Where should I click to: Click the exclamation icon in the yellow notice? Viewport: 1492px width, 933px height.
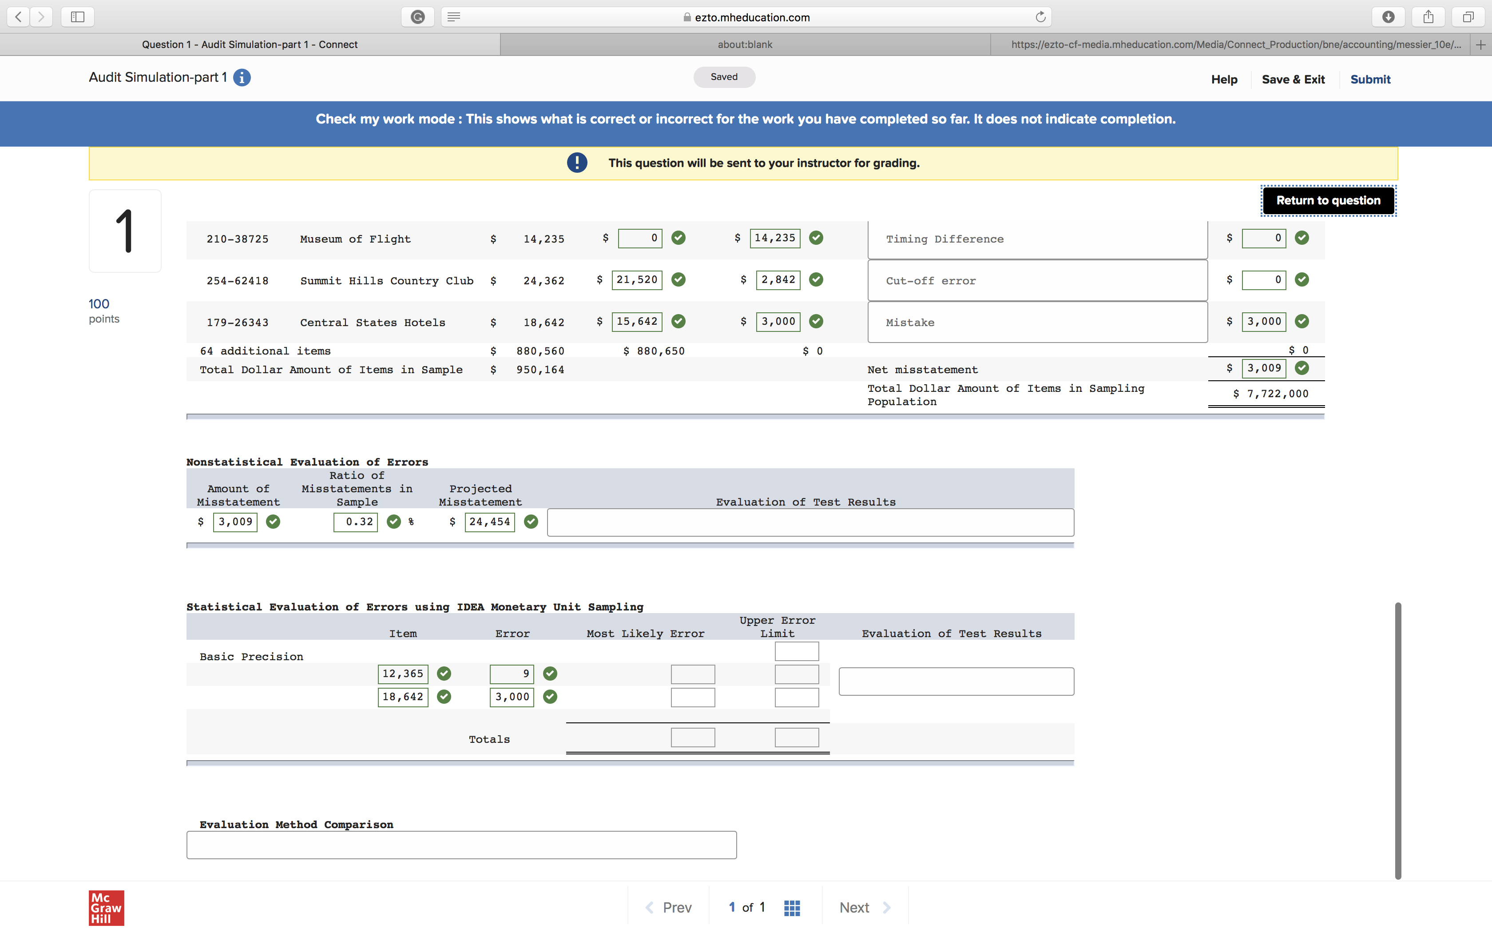(x=577, y=163)
